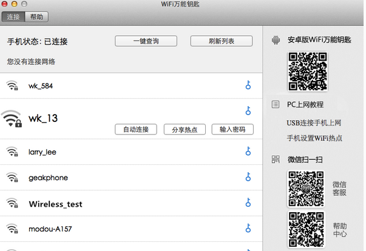The width and height of the screenshot is (366, 251).
Task: Select the modou-A157 network name
Action: tap(50, 229)
